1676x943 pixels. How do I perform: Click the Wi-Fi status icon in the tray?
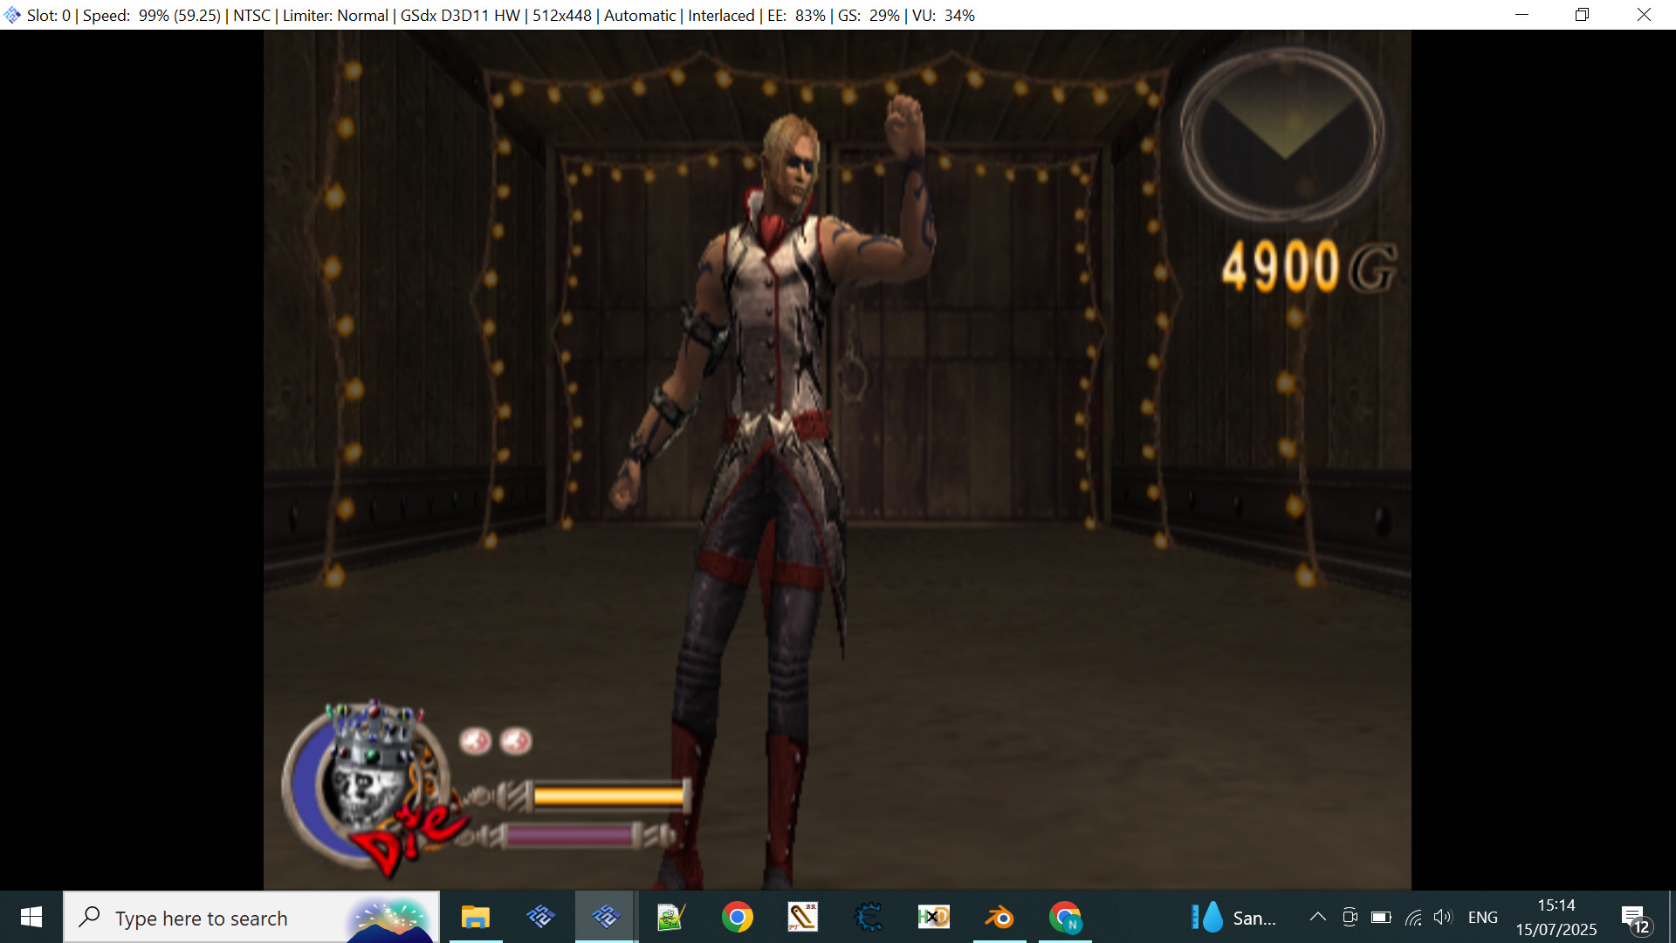[1413, 917]
